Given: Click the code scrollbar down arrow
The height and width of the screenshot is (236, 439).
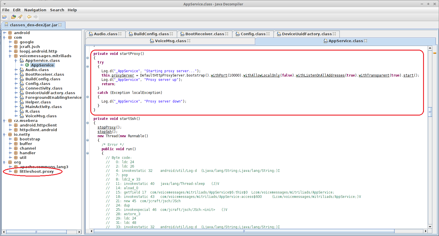Looking at the screenshot, I should pos(430,227).
